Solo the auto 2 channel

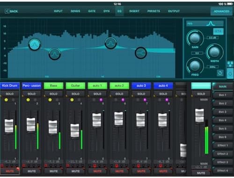pyautogui.click(x=119, y=94)
